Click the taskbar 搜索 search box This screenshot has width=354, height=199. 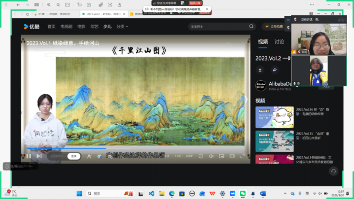coord(110,194)
